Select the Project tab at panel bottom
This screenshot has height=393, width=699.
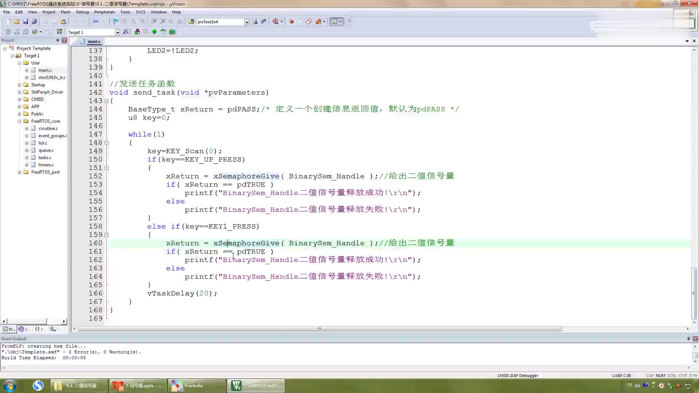tap(9, 329)
